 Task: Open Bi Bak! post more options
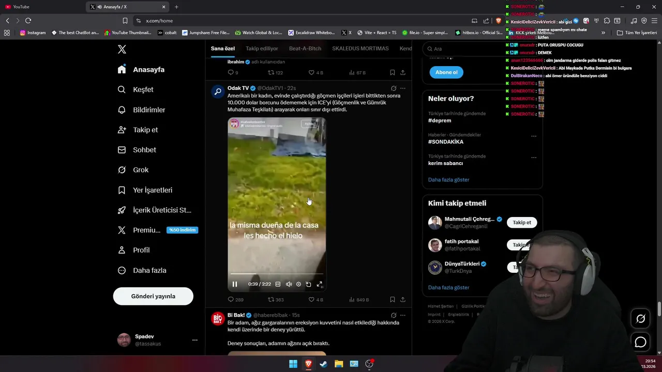(403, 315)
